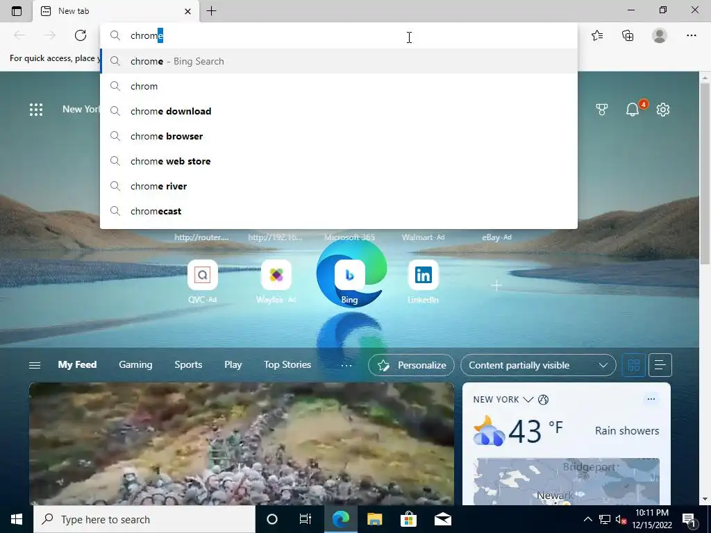Select the 'chrom' suggestion
Image resolution: width=711 pixels, height=533 pixels.
click(x=338, y=86)
